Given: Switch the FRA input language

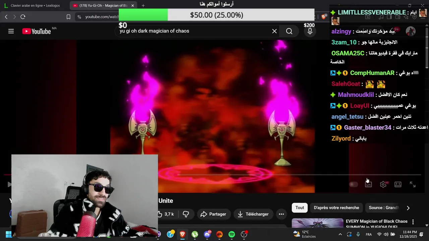Looking at the screenshot, I should coord(369,234).
